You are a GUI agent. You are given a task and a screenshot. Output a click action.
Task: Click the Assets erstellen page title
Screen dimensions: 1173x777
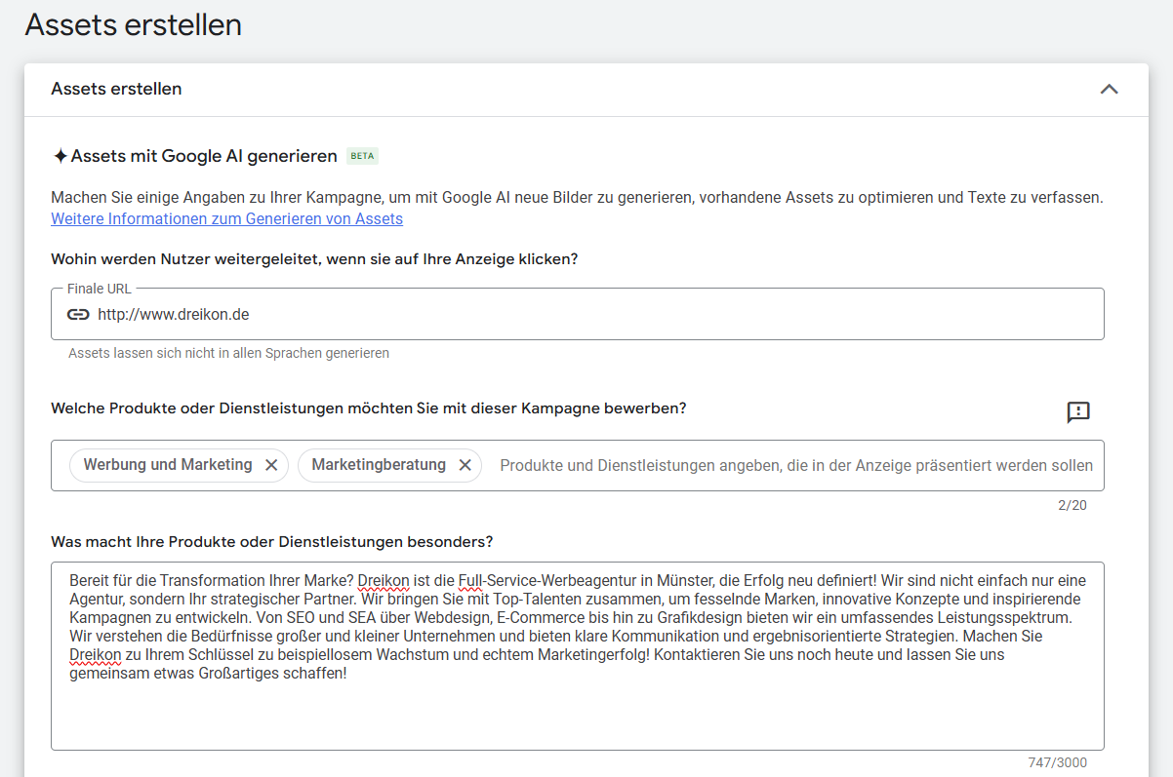point(134,24)
